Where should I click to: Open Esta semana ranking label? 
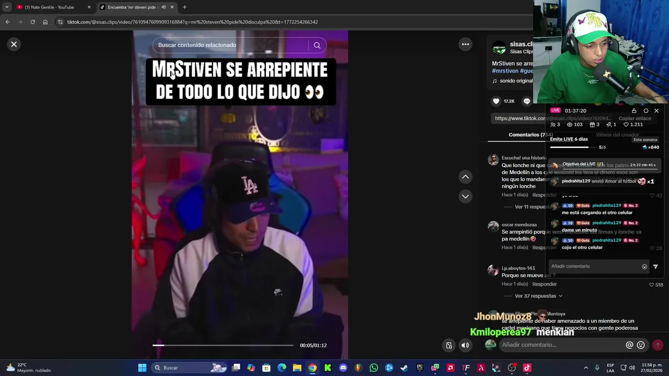coord(645,140)
